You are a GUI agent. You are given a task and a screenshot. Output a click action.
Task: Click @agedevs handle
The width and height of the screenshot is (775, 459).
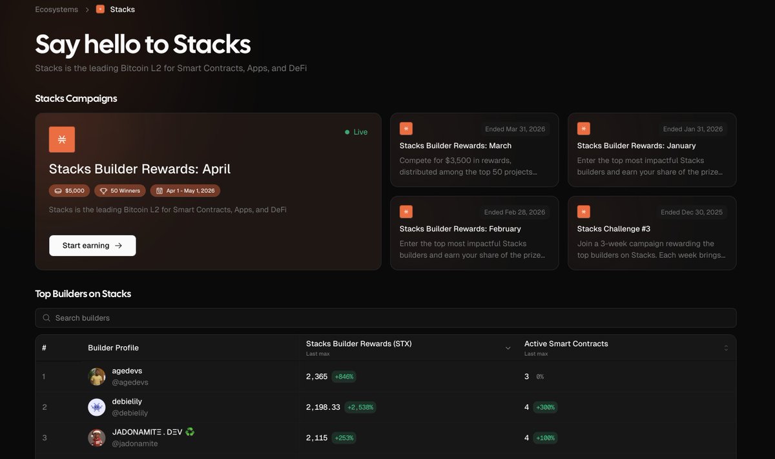[130, 382]
